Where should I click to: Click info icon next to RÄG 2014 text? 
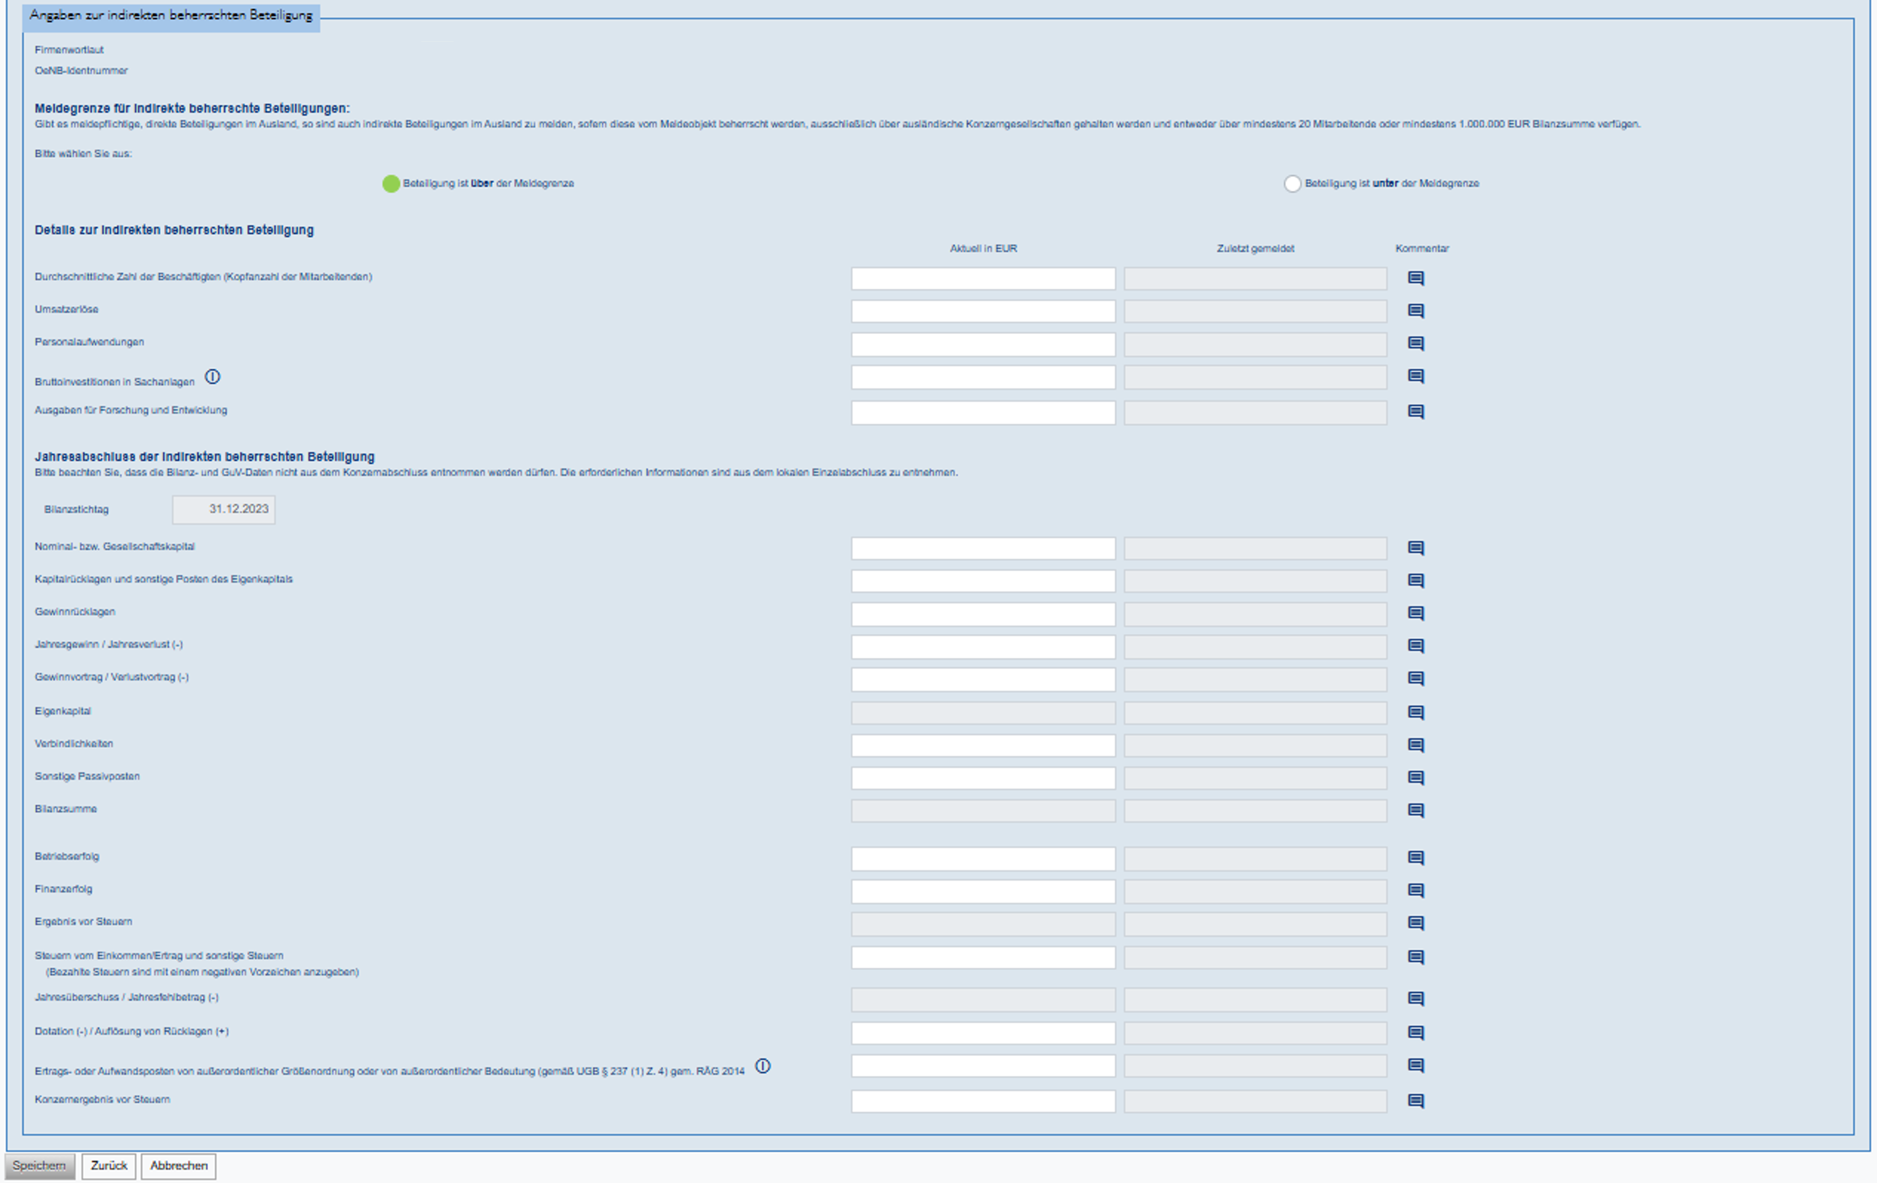click(x=763, y=1066)
